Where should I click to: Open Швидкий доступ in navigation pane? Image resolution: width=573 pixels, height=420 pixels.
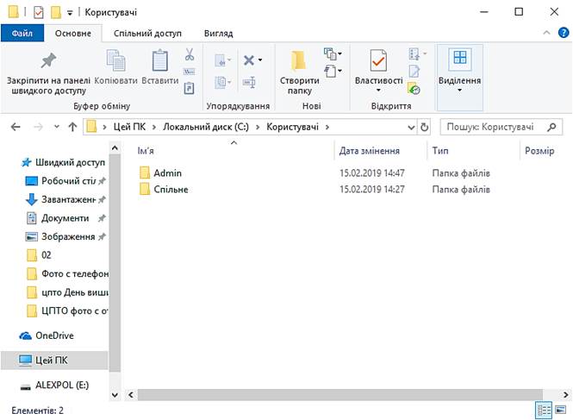point(70,162)
